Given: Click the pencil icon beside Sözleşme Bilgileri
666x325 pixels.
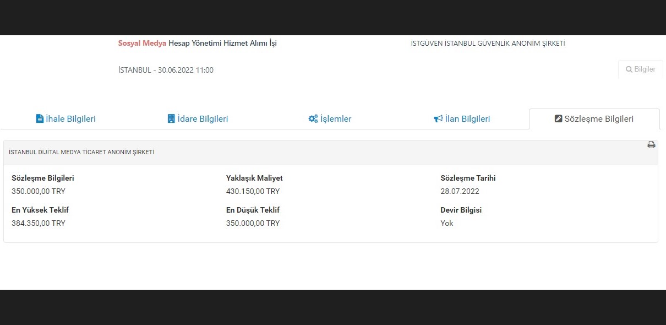Looking at the screenshot, I should pyautogui.click(x=559, y=119).
